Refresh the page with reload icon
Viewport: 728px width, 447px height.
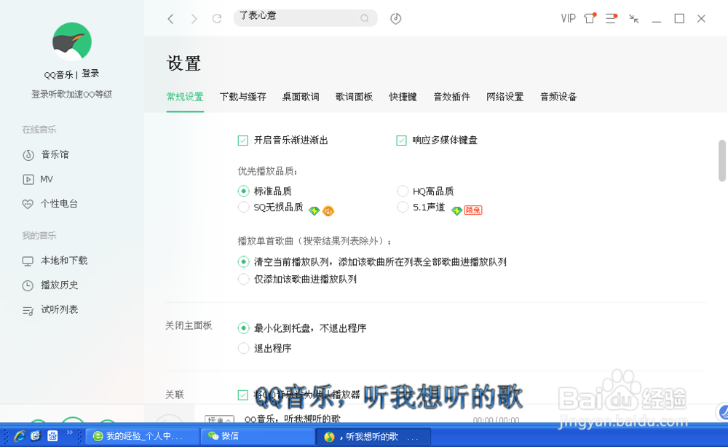tap(217, 19)
